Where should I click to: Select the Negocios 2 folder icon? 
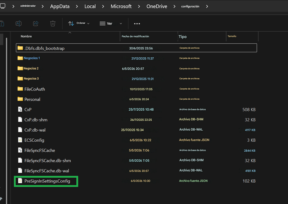[x=20, y=68]
